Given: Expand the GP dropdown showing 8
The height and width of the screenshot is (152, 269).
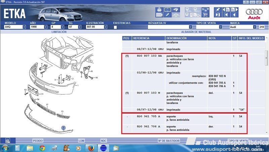Looking at the screenshot, I should [x=63, y=27].
